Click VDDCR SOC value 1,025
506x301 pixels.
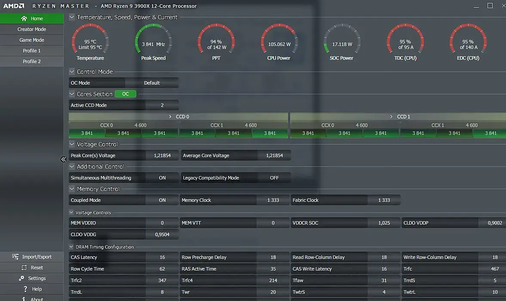coord(384,223)
